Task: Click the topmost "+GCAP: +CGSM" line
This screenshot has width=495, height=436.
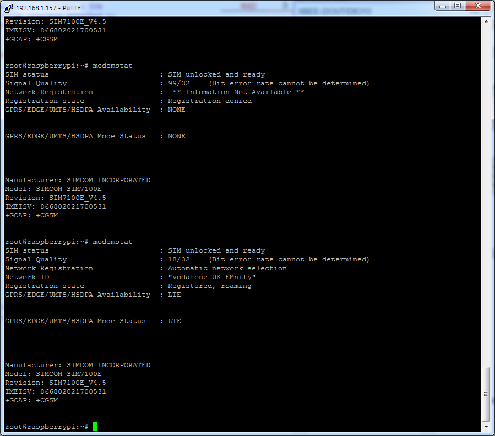Action: pyautogui.click(x=31, y=39)
